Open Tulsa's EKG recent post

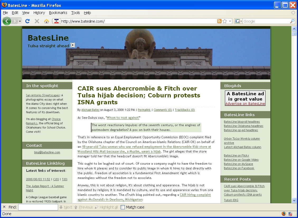[x=231, y=200]
